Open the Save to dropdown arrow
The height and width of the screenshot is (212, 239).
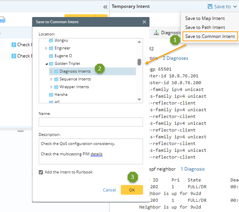point(235,6)
